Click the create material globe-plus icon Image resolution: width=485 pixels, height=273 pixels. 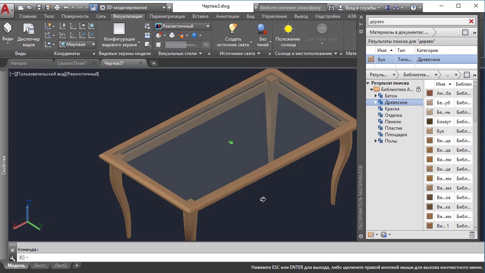[x=384, y=235]
